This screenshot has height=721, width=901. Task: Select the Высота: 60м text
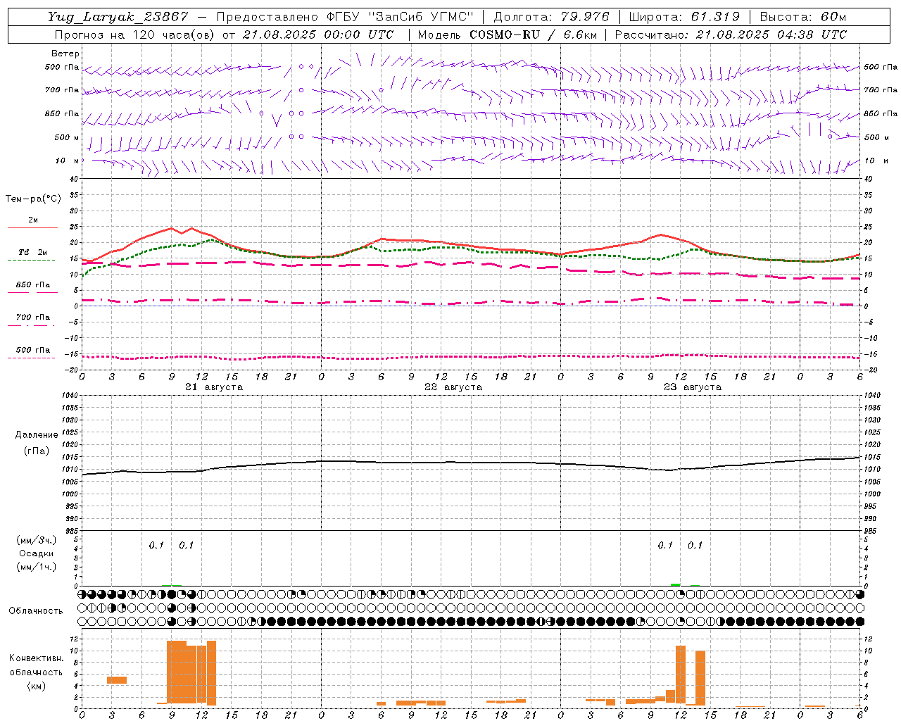(802, 17)
